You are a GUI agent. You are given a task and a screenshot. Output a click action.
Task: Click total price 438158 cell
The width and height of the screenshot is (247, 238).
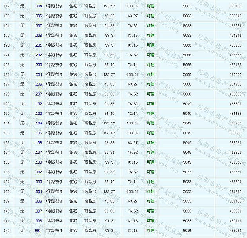pos(235,65)
